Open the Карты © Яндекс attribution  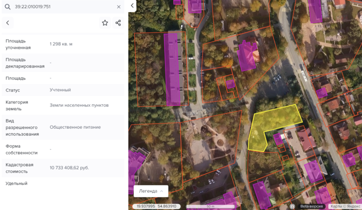coord(345,206)
